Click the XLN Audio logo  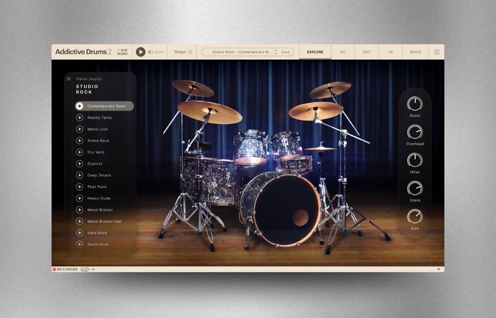pos(122,52)
